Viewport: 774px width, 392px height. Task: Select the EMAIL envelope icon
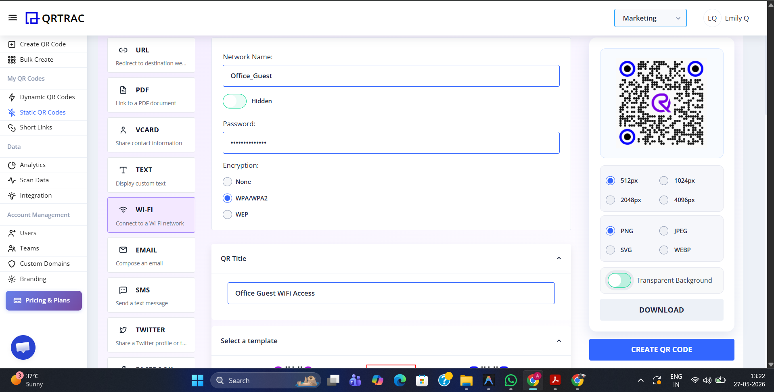coord(123,250)
